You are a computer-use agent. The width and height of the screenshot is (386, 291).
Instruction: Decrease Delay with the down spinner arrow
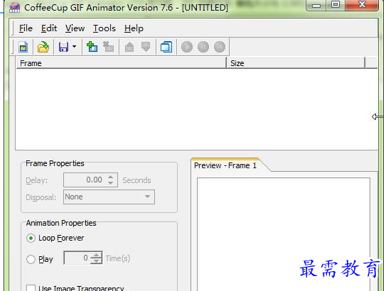click(x=110, y=183)
